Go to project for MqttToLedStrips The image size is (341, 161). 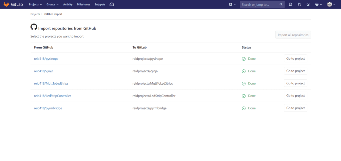point(296,83)
